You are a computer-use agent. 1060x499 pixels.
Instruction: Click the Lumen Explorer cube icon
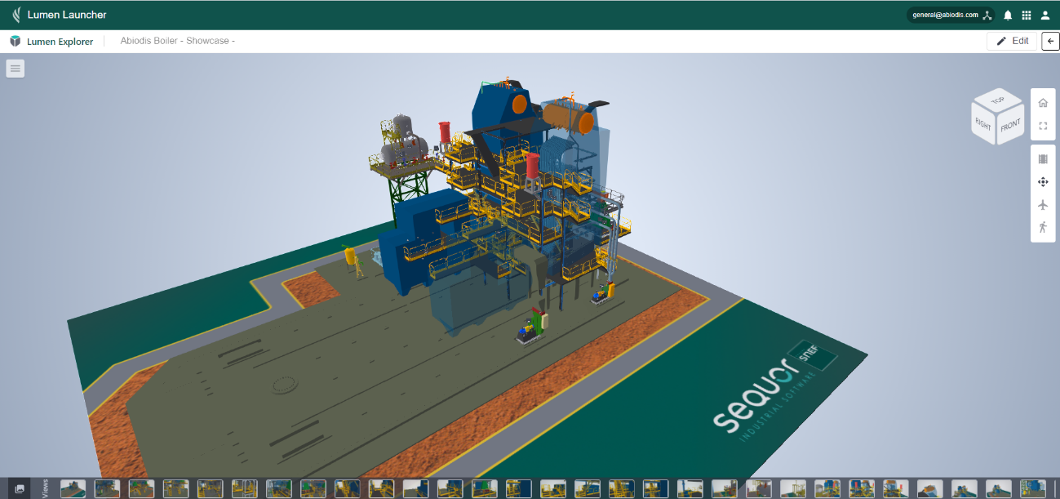(16, 41)
